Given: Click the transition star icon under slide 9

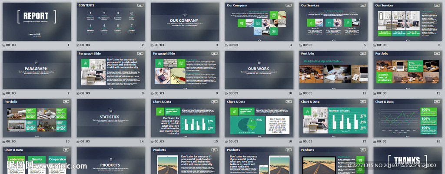Looking at the screenshot, I should (x=152, y=93).
